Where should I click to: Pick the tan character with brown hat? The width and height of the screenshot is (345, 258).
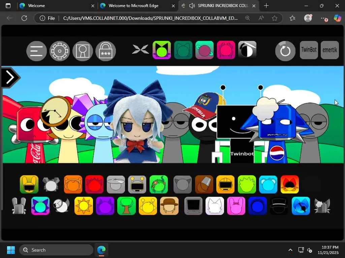coord(169,206)
